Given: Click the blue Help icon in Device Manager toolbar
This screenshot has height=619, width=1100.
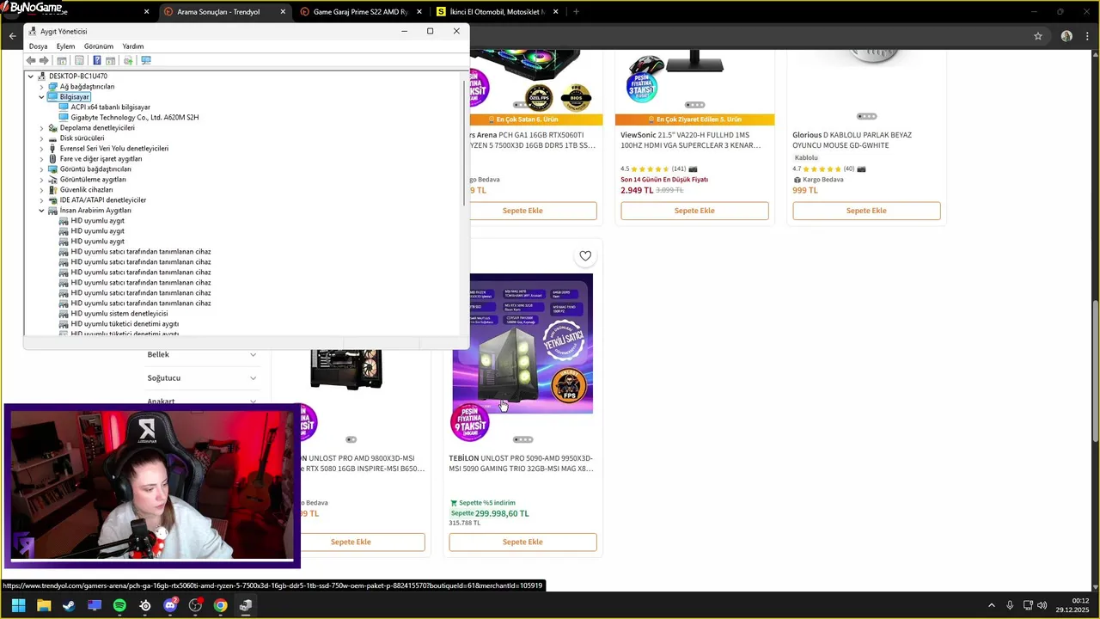Looking at the screenshot, I should coord(97,60).
